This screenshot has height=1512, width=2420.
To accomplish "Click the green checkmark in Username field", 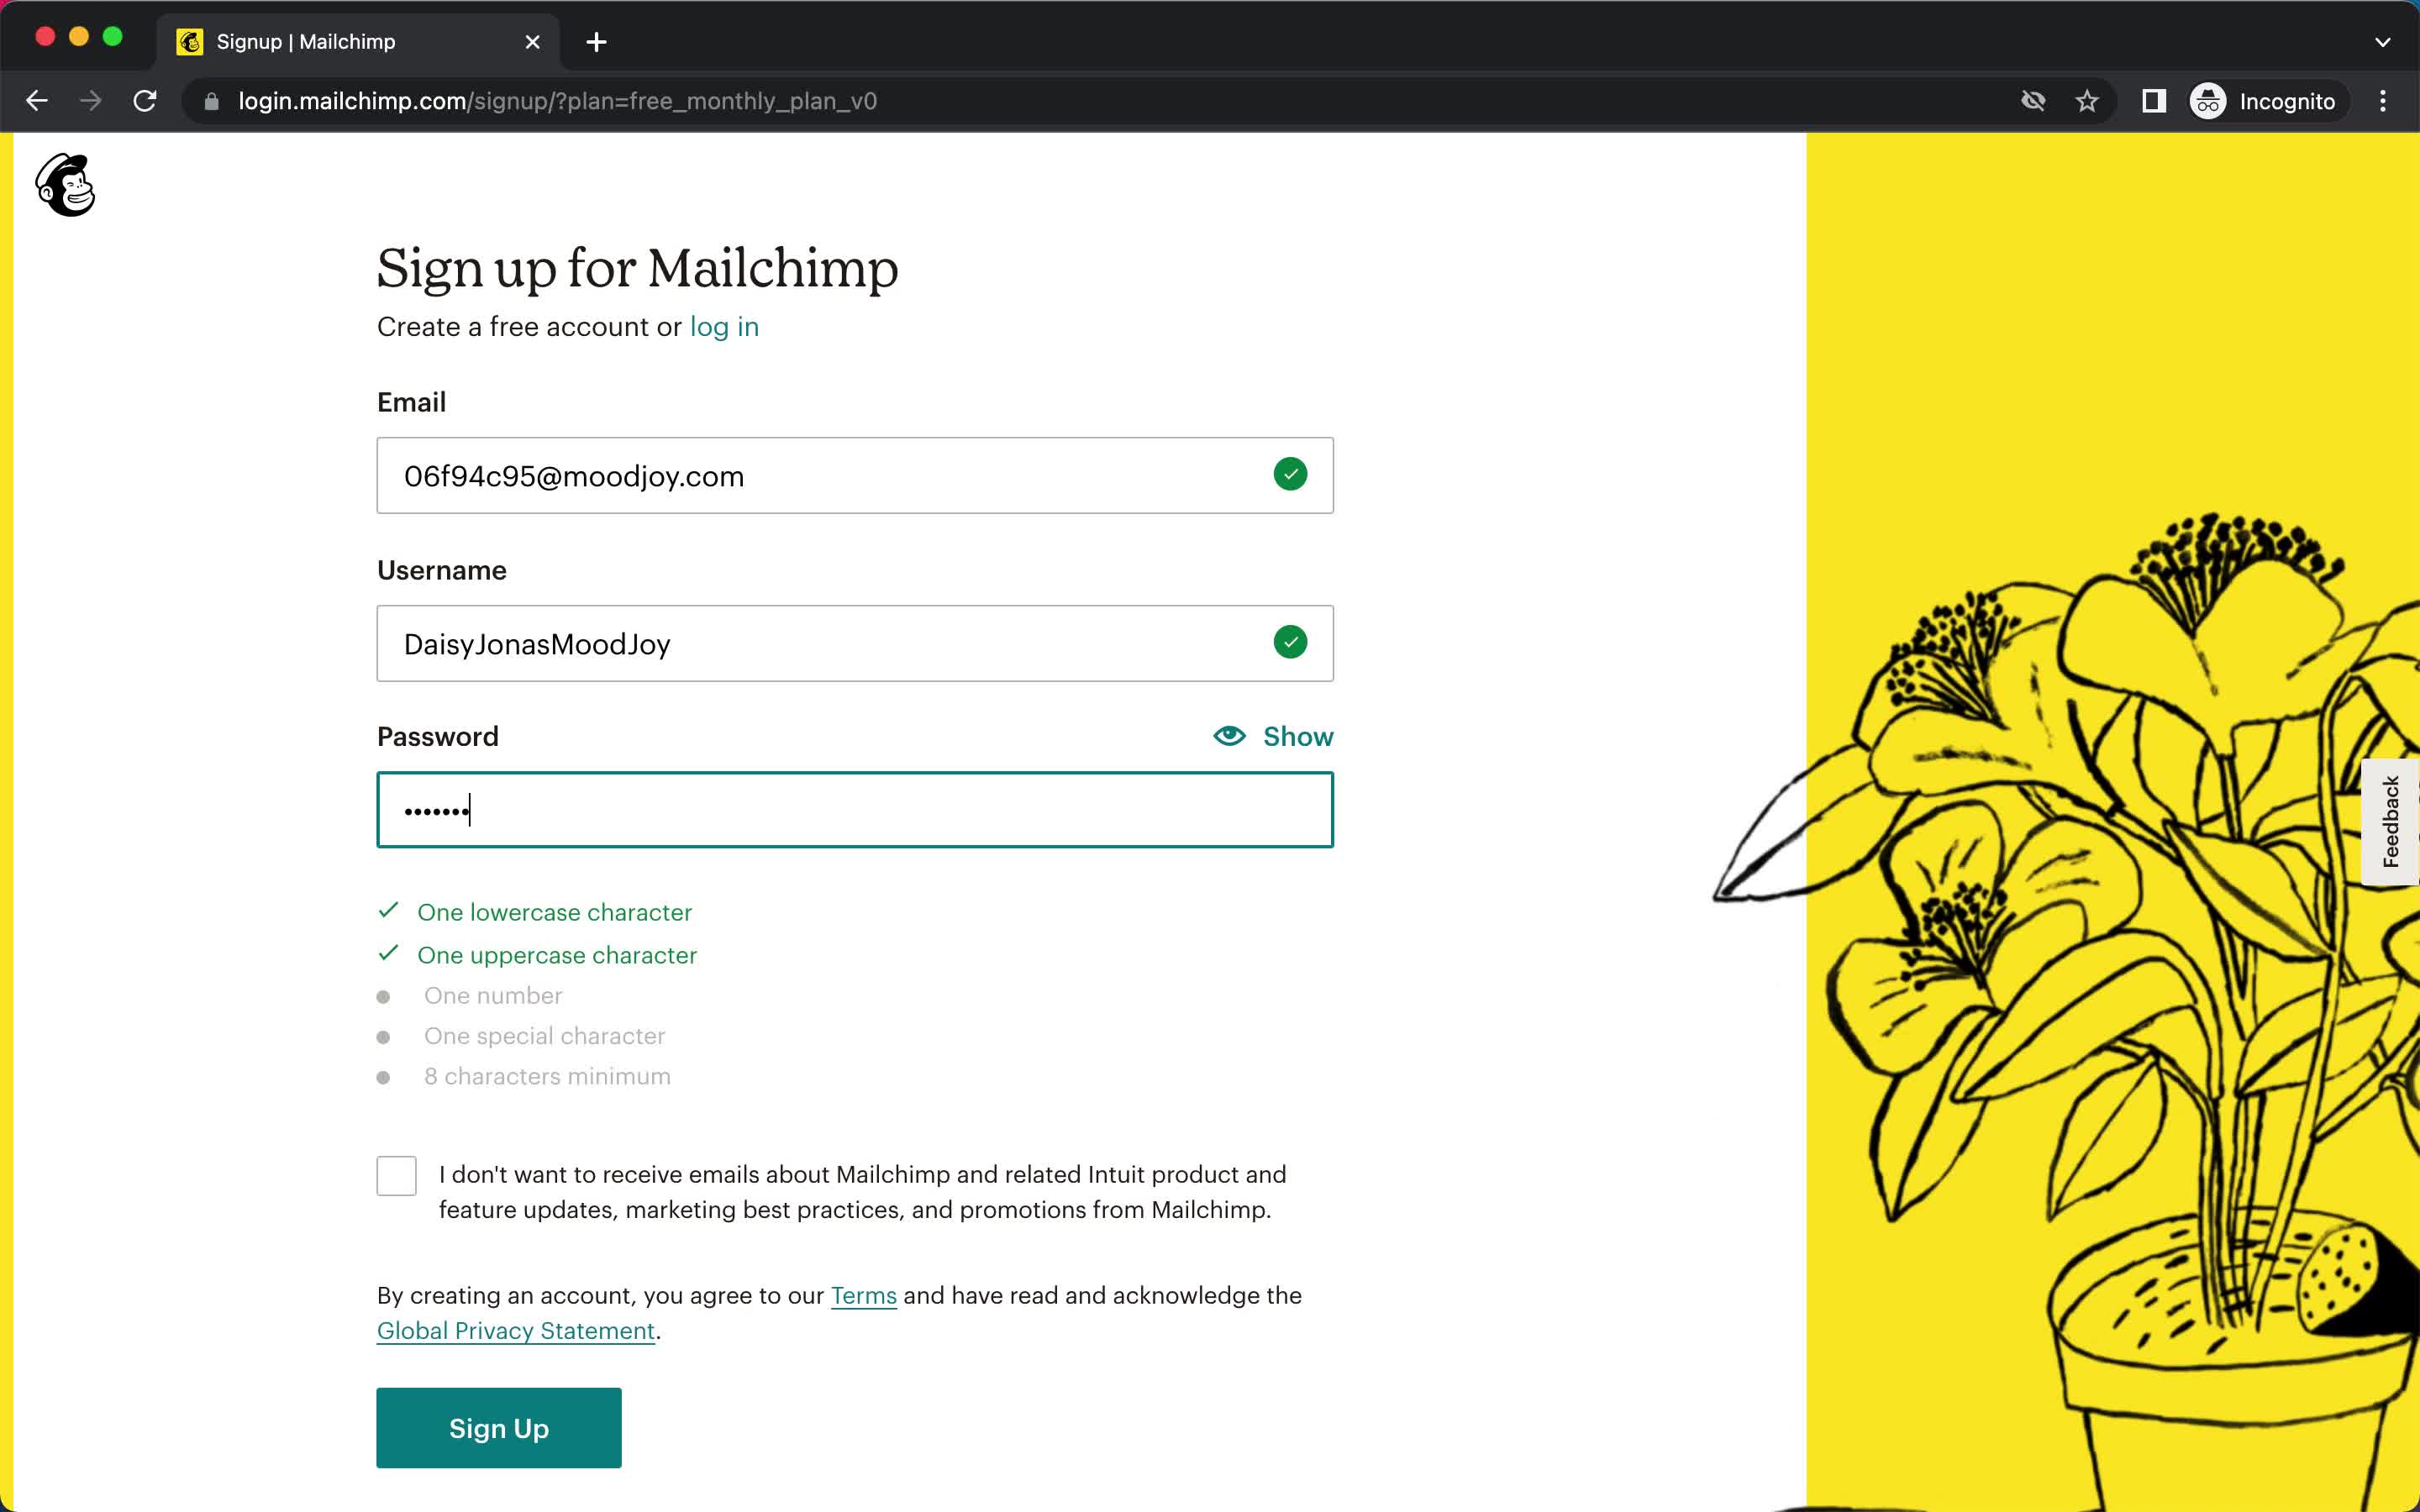I will pyautogui.click(x=1290, y=642).
